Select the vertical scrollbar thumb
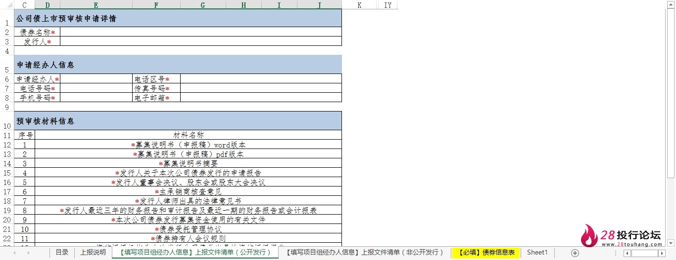676x260 pixels. tap(671, 93)
